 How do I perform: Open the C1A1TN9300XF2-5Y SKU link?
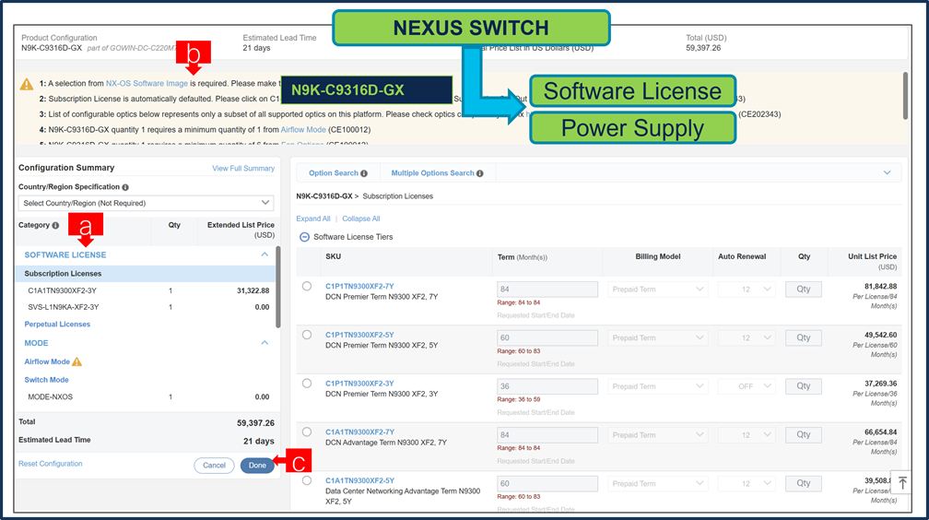point(359,481)
